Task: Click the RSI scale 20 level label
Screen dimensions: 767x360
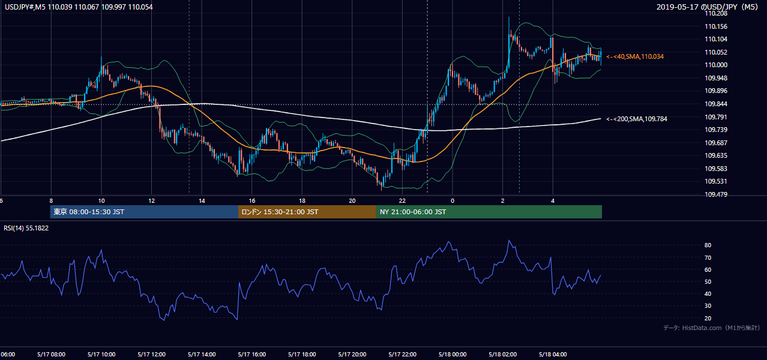Action: (708, 318)
